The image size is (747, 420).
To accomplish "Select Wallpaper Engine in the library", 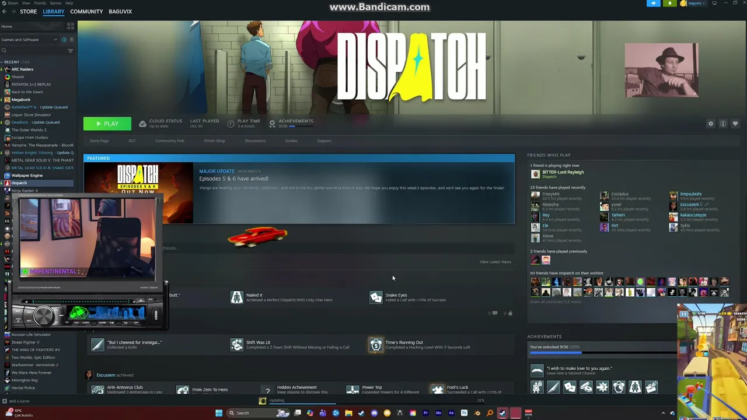I will point(27,176).
